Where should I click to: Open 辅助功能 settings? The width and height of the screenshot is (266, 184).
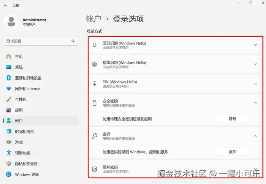[41, 153]
